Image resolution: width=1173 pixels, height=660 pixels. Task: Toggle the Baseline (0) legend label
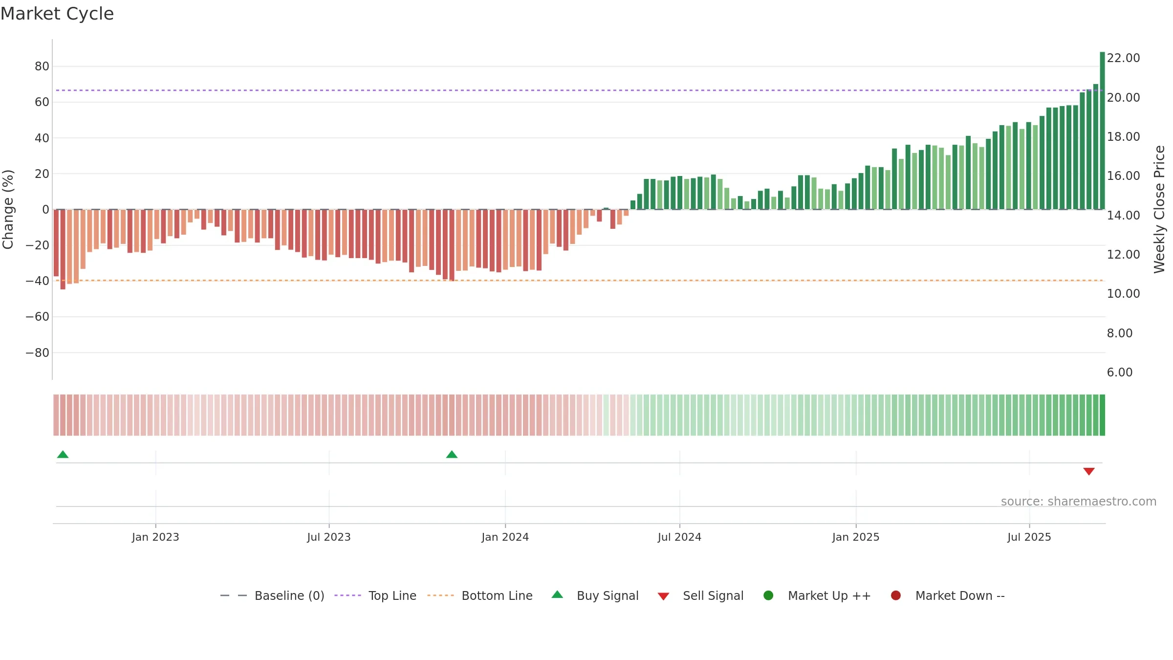click(x=289, y=595)
